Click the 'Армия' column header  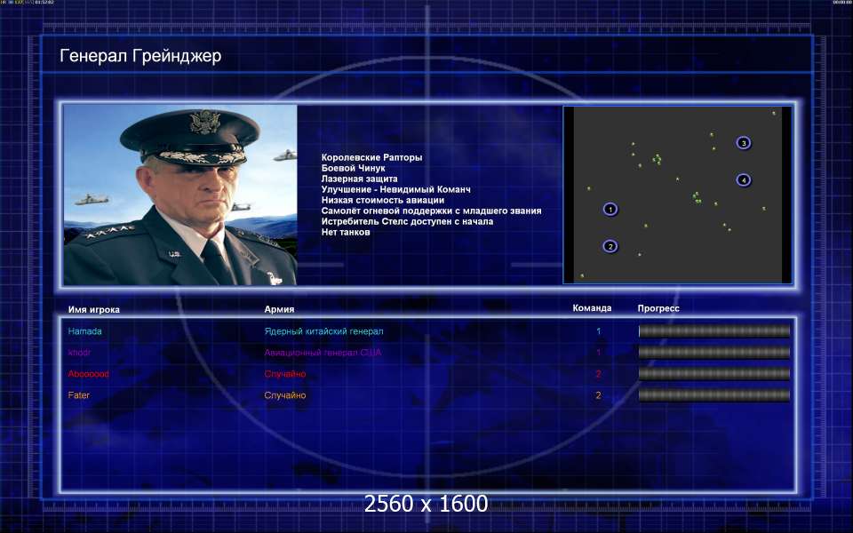pyautogui.click(x=279, y=309)
